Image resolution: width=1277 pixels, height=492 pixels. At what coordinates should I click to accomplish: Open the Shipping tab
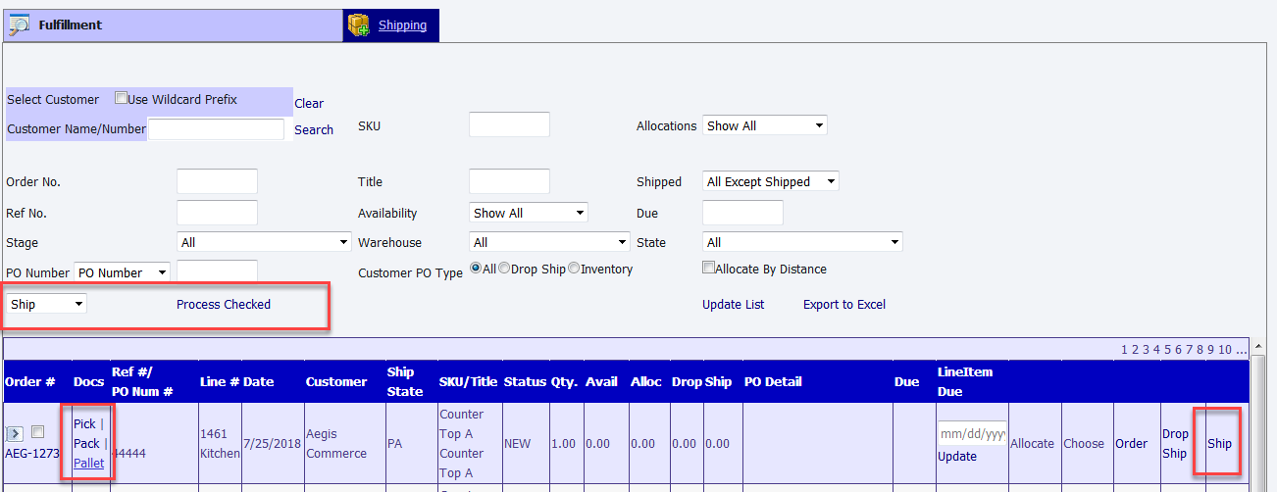402,25
